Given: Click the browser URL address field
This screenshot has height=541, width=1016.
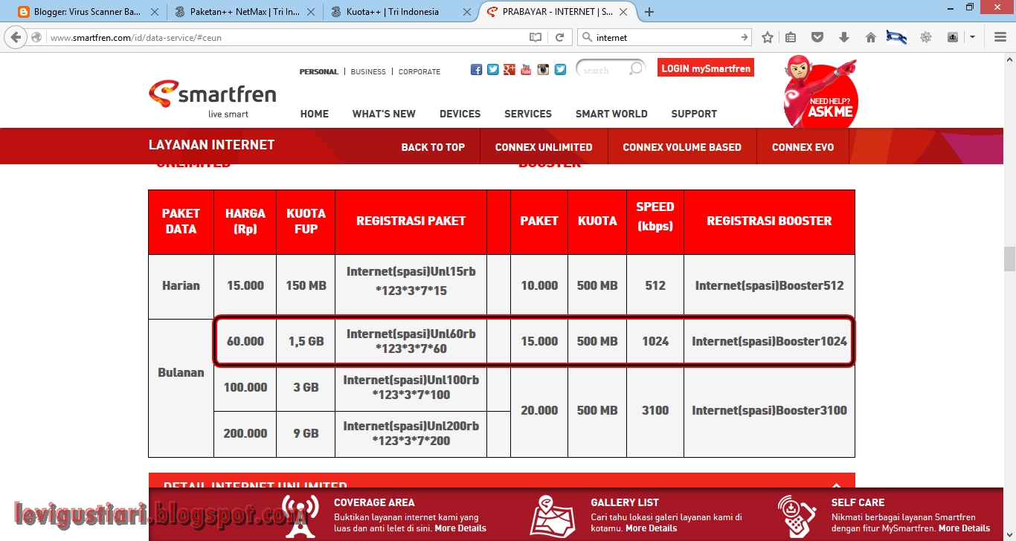Looking at the screenshot, I should tap(286, 37).
